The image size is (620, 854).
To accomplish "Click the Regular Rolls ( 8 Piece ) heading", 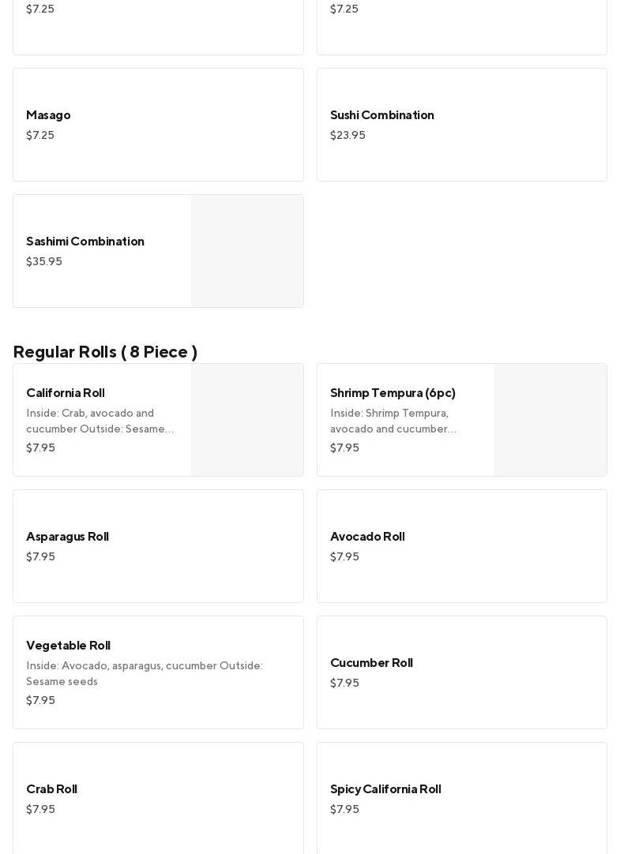I will click(x=105, y=352).
